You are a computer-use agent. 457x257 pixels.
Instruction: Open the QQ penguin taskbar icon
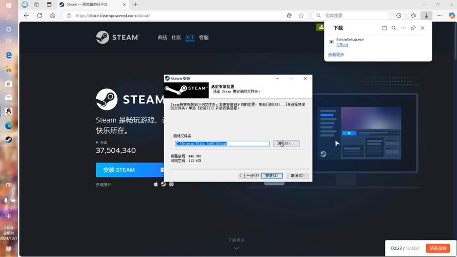click(x=9, y=112)
